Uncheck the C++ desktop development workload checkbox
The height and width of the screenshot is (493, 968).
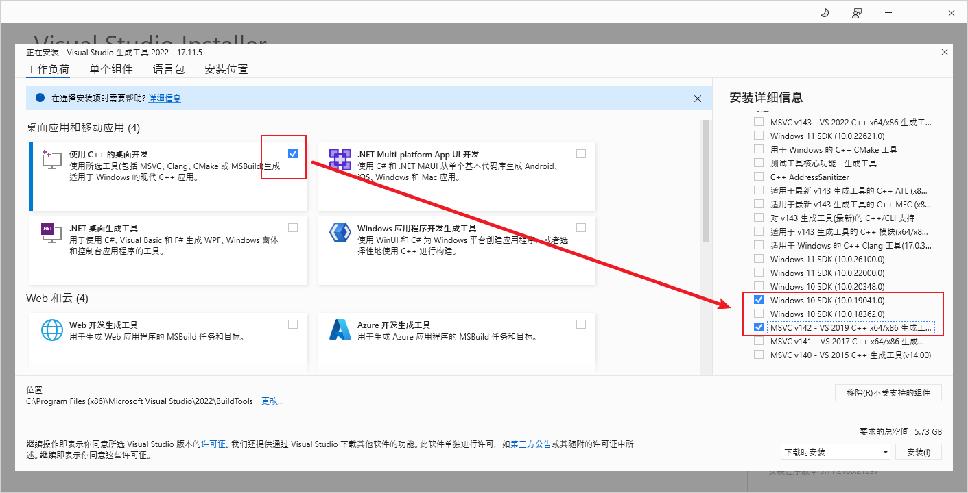pos(293,153)
